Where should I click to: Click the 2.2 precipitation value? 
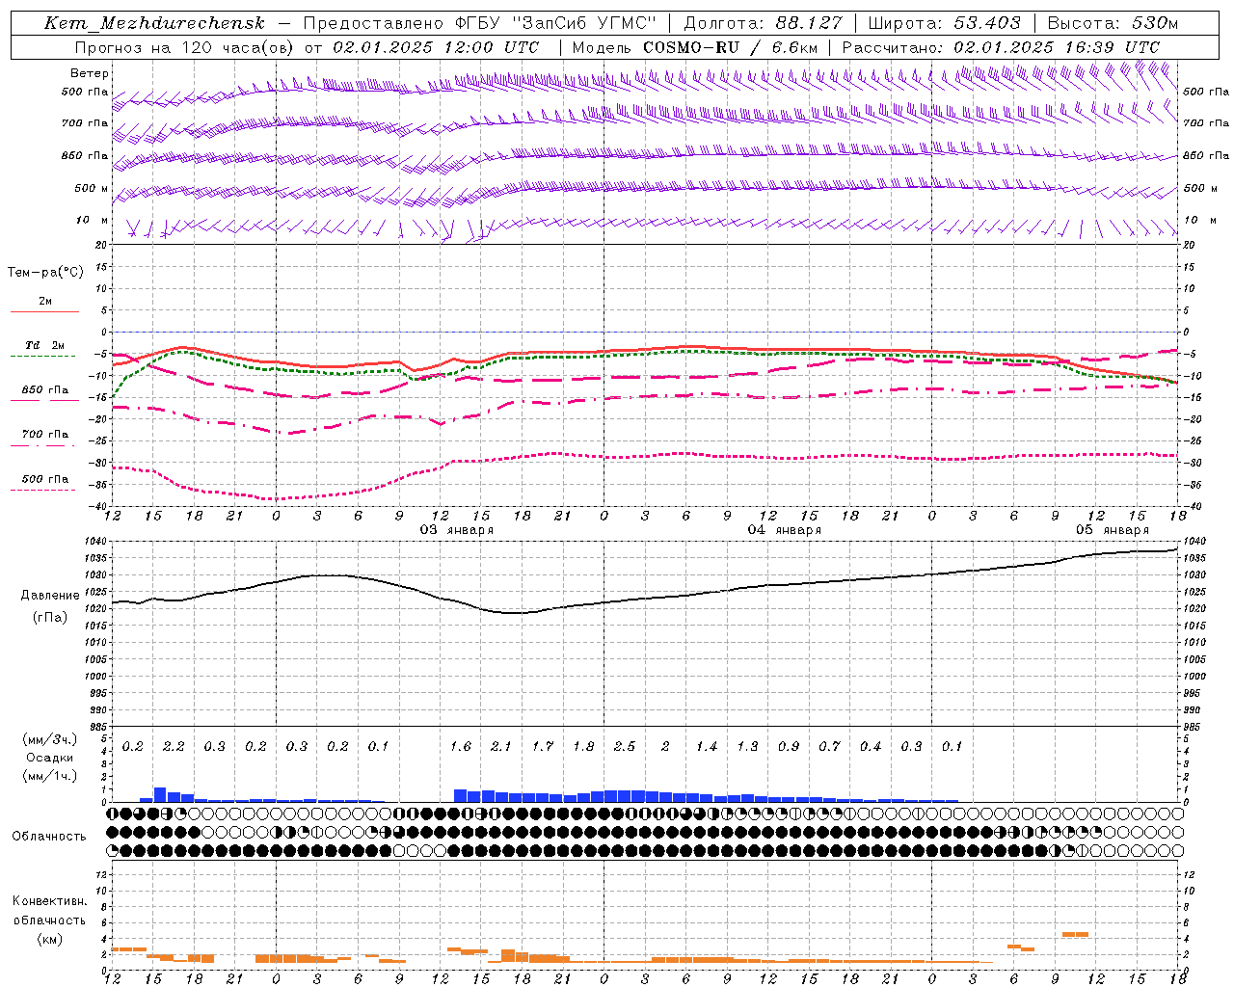pyautogui.click(x=174, y=746)
